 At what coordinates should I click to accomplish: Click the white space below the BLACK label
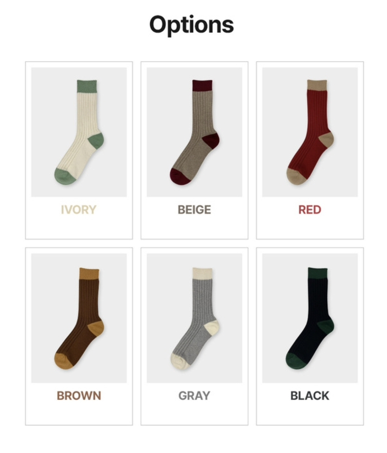click(310, 413)
